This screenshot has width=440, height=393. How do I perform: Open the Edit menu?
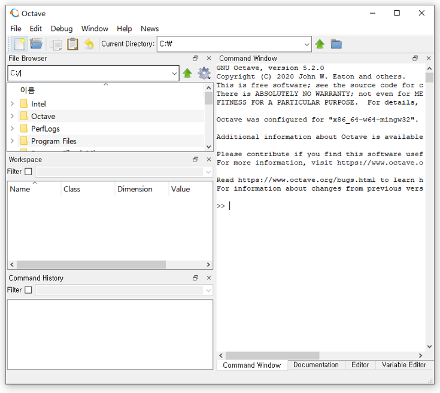tap(36, 29)
